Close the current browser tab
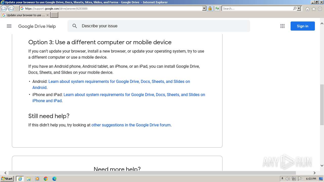This screenshot has width=324, height=182. [48, 15]
